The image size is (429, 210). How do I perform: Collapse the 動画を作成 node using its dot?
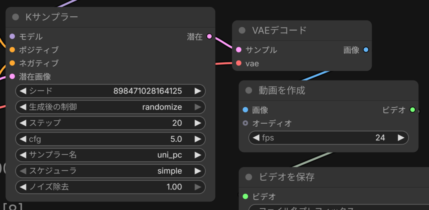tap(248, 90)
